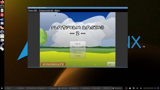Click the show desktop button at taskbar end
The width and height of the screenshot is (160, 90).
pos(158,88)
